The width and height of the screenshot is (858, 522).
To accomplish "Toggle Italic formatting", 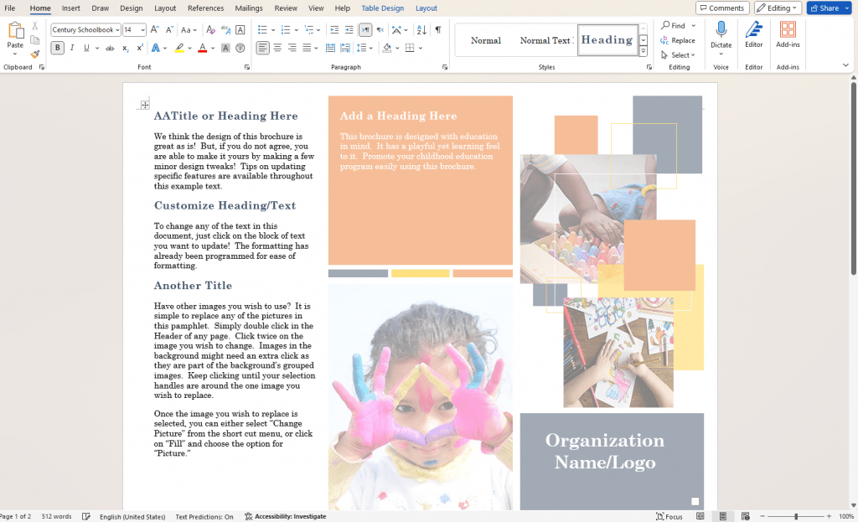I will [x=72, y=48].
